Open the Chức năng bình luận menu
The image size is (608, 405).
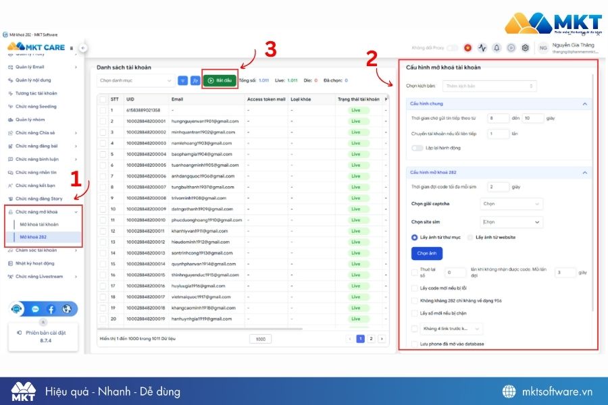(x=43, y=159)
